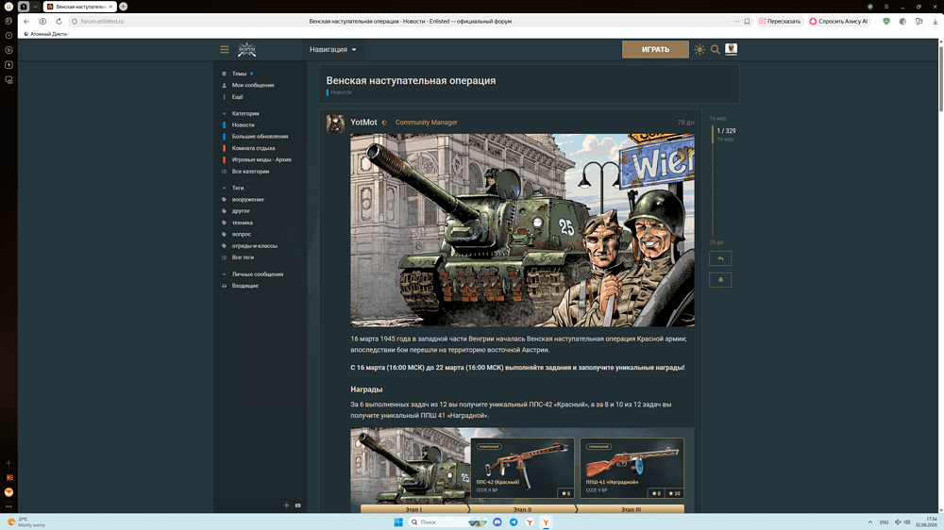Open Все категории link

pyautogui.click(x=250, y=172)
